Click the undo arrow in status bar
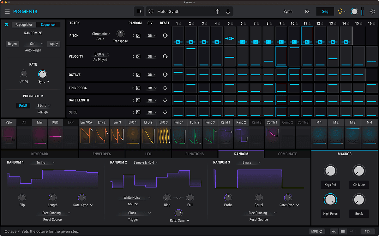379x236 pixels. click(x=334, y=232)
